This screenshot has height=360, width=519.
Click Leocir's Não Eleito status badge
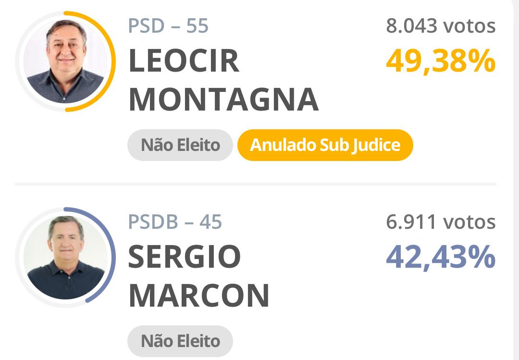[x=180, y=145]
